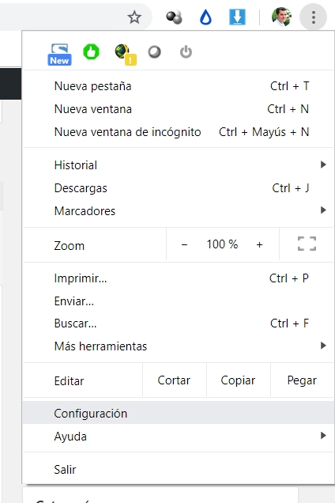
Task: Select Nueva ventana de incógnito
Action: coord(179,132)
